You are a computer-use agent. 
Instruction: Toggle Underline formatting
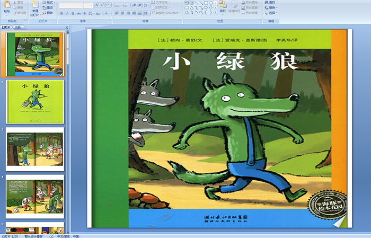(73, 13)
